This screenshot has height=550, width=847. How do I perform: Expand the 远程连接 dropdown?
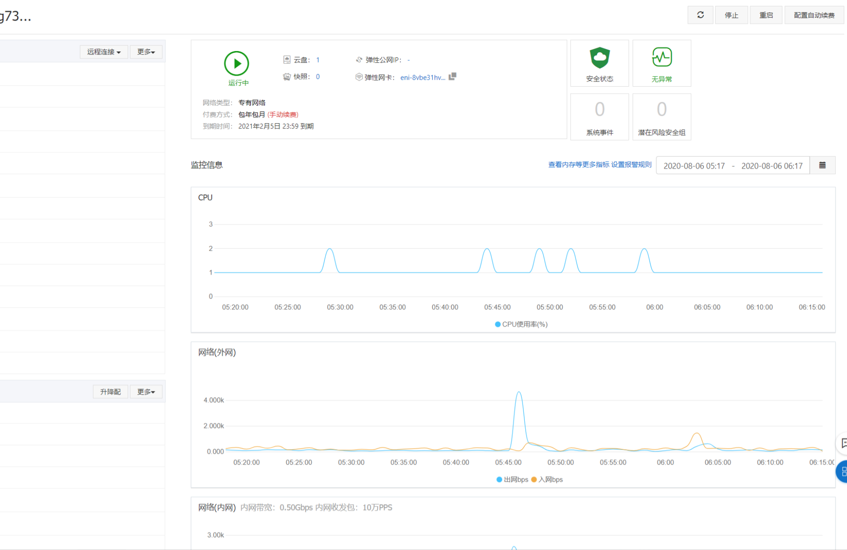(103, 52)
